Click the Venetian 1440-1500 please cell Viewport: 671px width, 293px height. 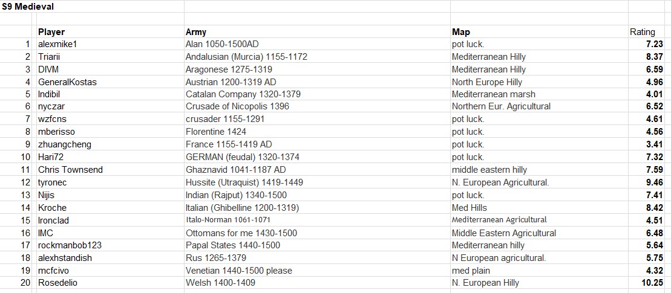pos(238,271)
